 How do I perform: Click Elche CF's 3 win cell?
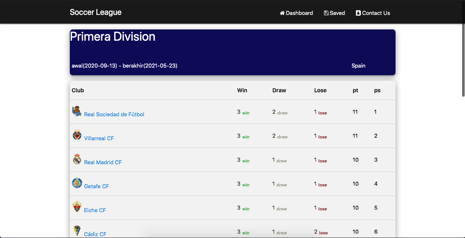243,208
